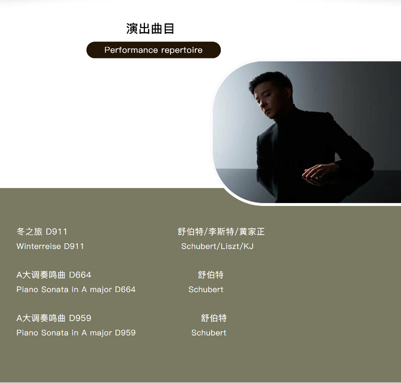Click the Performance repertoire pill button
The width and height of the screenshot is (401, 383).
click(154, 50)
